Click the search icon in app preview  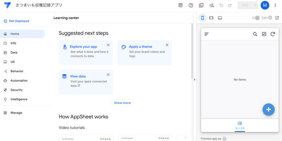(255, 34)
